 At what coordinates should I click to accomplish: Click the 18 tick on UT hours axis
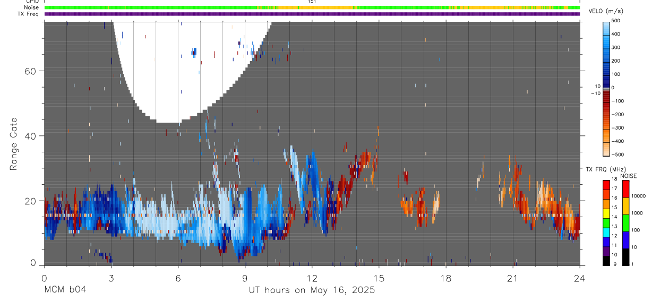coord(445,278)
